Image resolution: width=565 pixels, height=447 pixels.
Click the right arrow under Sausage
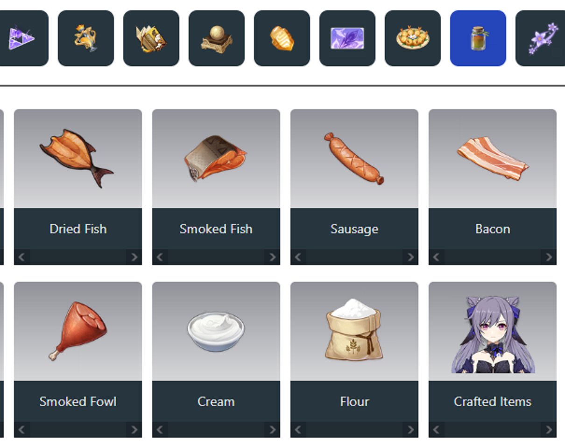[410, 257]
